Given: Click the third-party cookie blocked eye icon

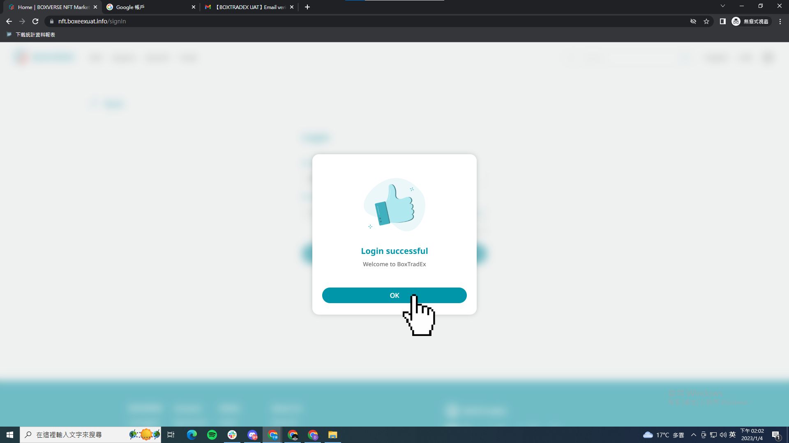Looking at the screenshot, I should [693, 21].
